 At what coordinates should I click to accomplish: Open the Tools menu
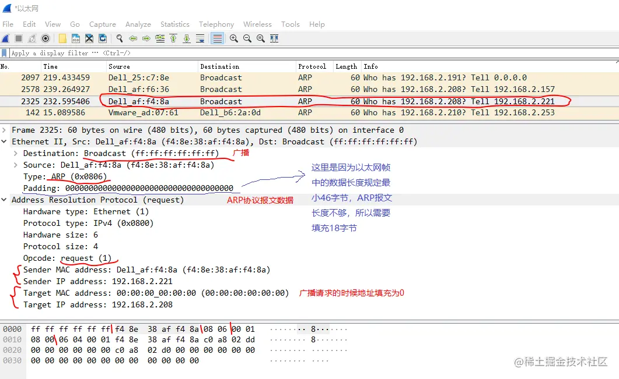(291, 24)
